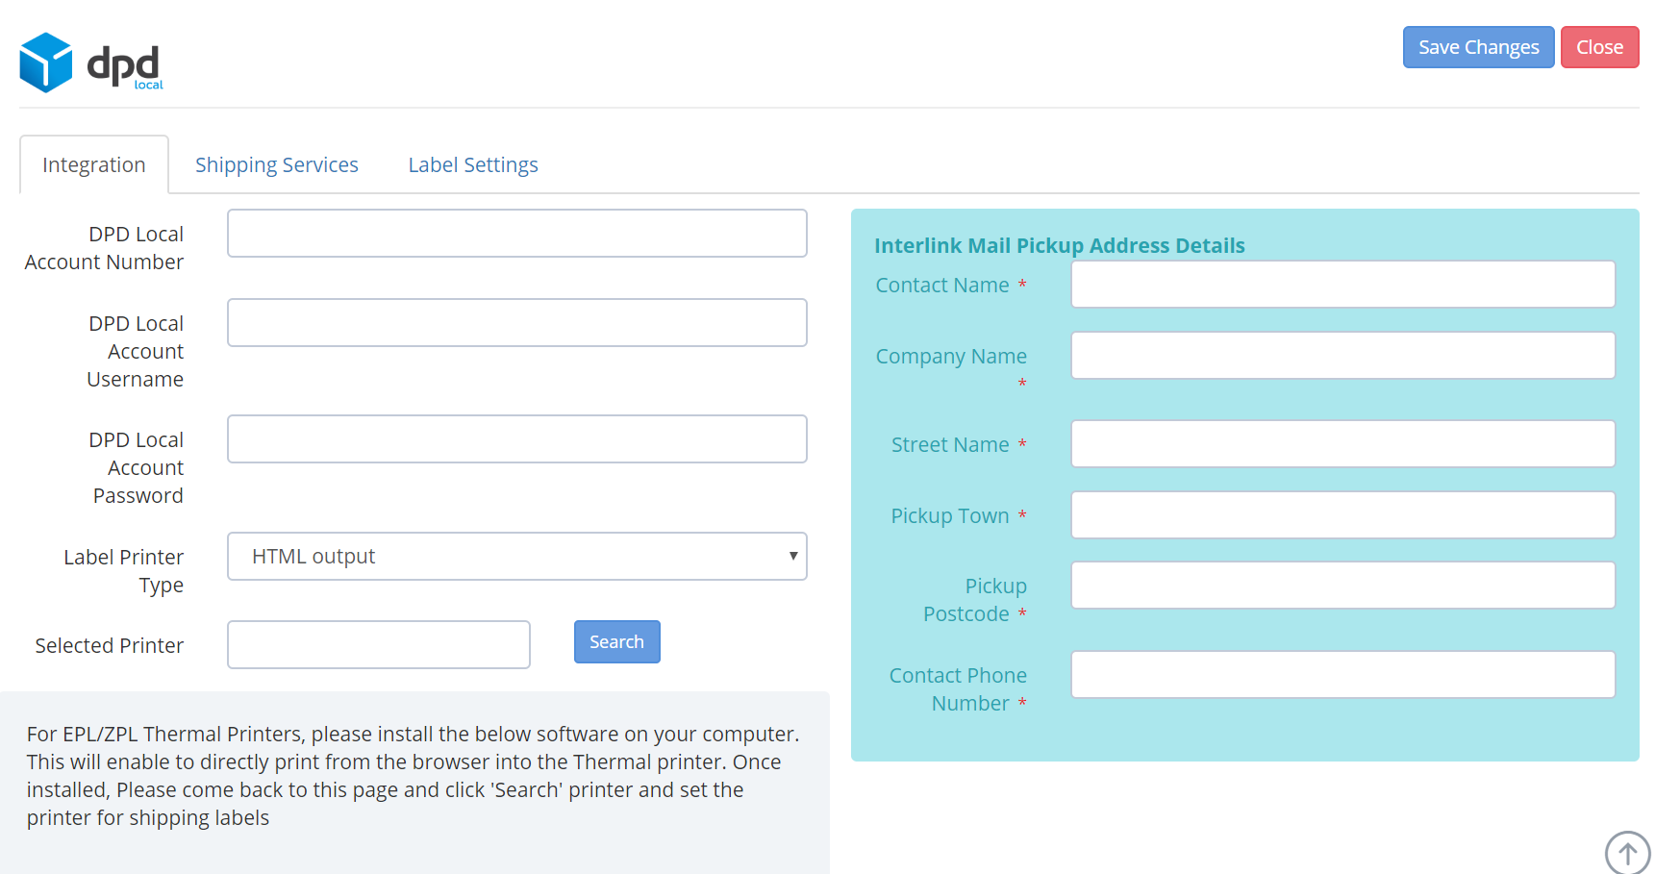Focus the DPD Local Account Username field
Image resolution: width=1655 pixels, height=874 pixels.
coord(517,322)
